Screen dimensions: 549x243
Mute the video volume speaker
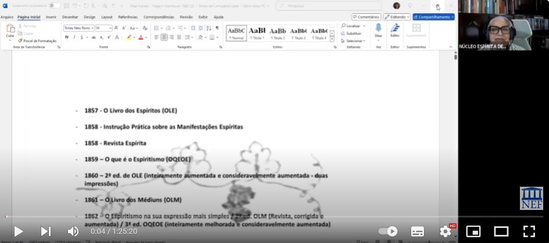tap(73, 231)
